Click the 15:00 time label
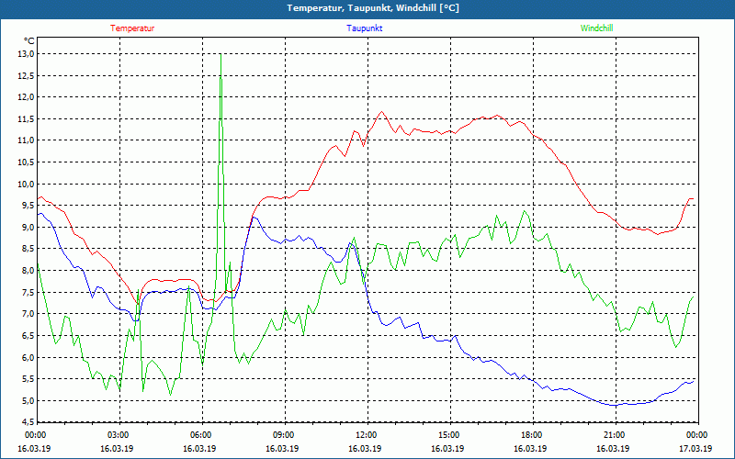Screen dimensions: 735x459 tap(449, 435)
